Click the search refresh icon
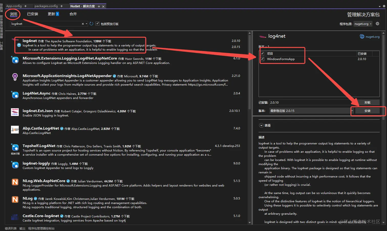387x231 pixels. pyautogui.click(x=91, y=23)
